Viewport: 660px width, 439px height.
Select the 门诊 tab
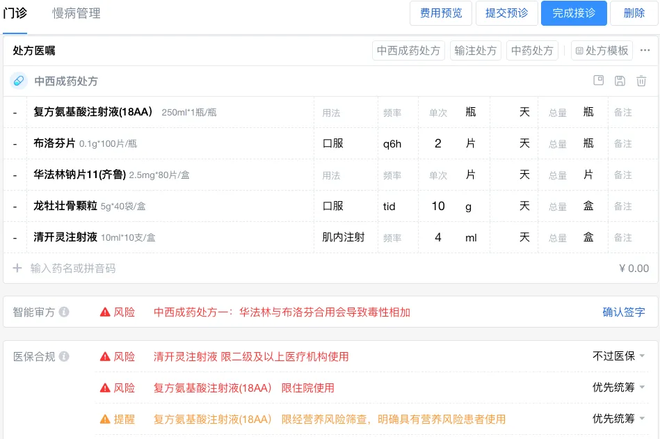coord(15,13)
